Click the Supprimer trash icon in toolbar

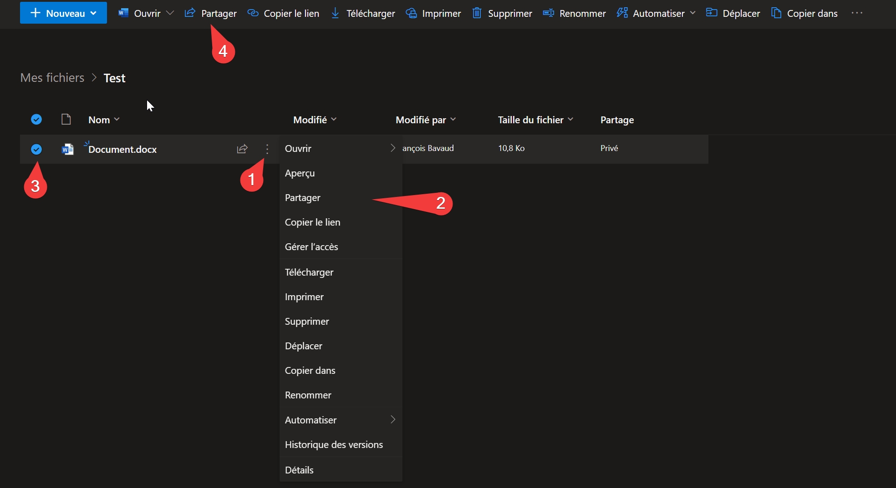pos(477,13)
